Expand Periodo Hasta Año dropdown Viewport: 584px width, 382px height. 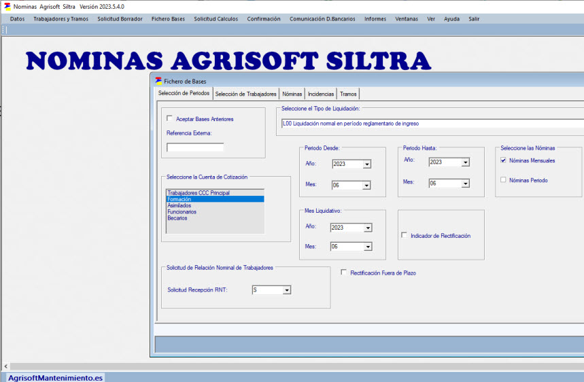[x=466, y=162]
